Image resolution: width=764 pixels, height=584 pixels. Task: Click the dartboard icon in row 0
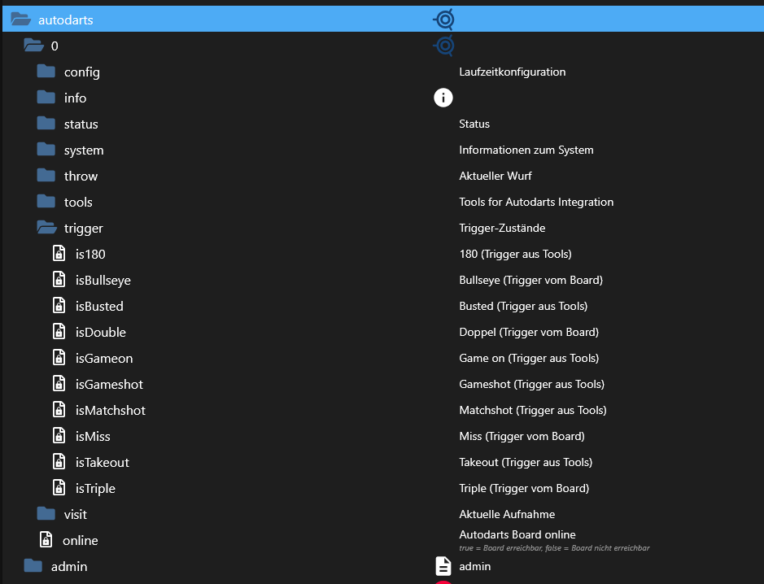[443, 46]
